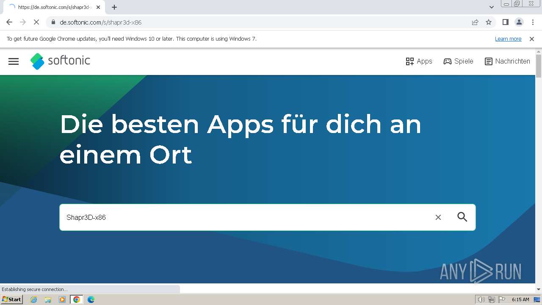Launch Internet Explorer from taskbar

pyautogui.click(x=34, y=299)
